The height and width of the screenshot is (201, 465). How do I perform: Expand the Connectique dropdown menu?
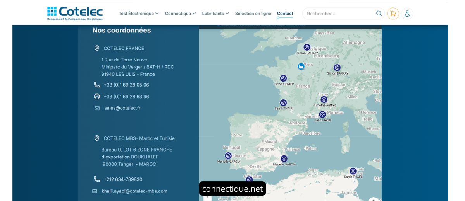[x=180, y=14]
